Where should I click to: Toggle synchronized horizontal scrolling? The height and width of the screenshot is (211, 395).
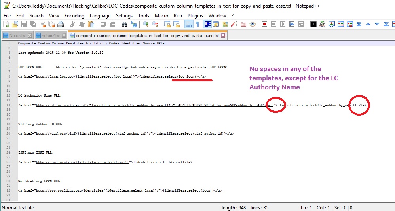(x=177, y=24)
